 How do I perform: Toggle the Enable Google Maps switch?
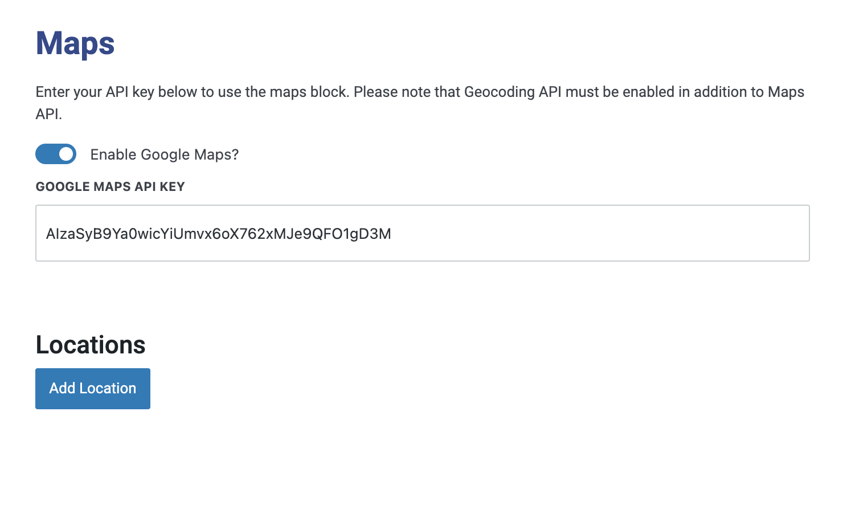click(x=56, y=154)
